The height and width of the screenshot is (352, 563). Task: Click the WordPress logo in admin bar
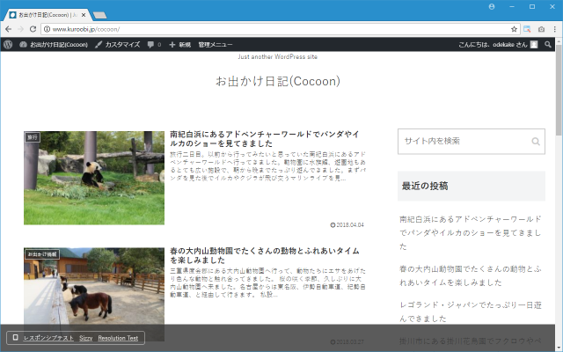[x=8, y=44]
